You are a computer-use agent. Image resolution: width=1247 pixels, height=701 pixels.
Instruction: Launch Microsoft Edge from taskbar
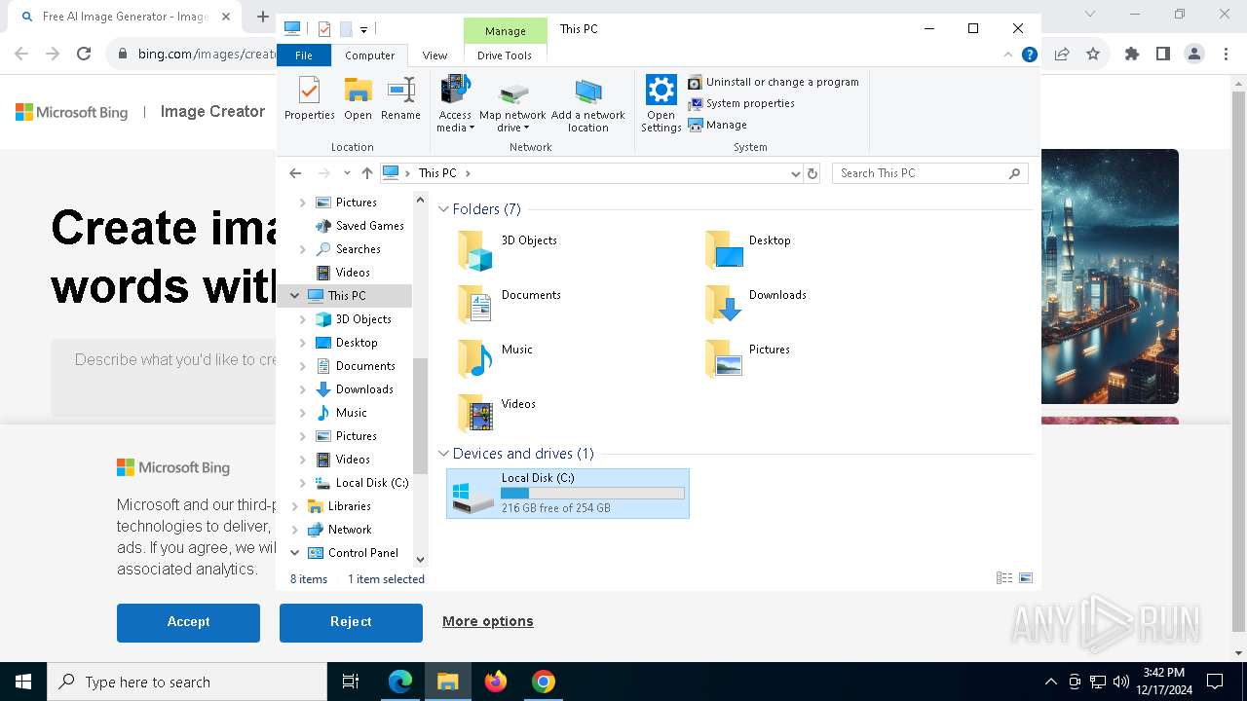click(x=400, y=682)
